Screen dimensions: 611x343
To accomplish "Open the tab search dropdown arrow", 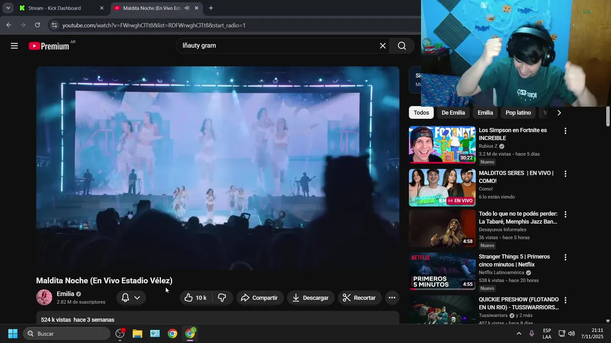I will 8,8.
